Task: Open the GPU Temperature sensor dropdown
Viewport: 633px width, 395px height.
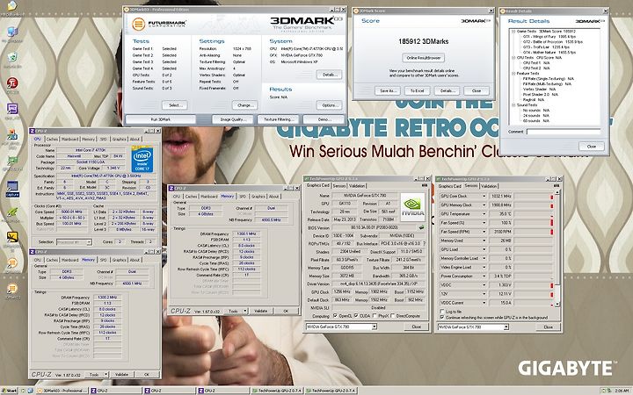Action: (484, 214)
